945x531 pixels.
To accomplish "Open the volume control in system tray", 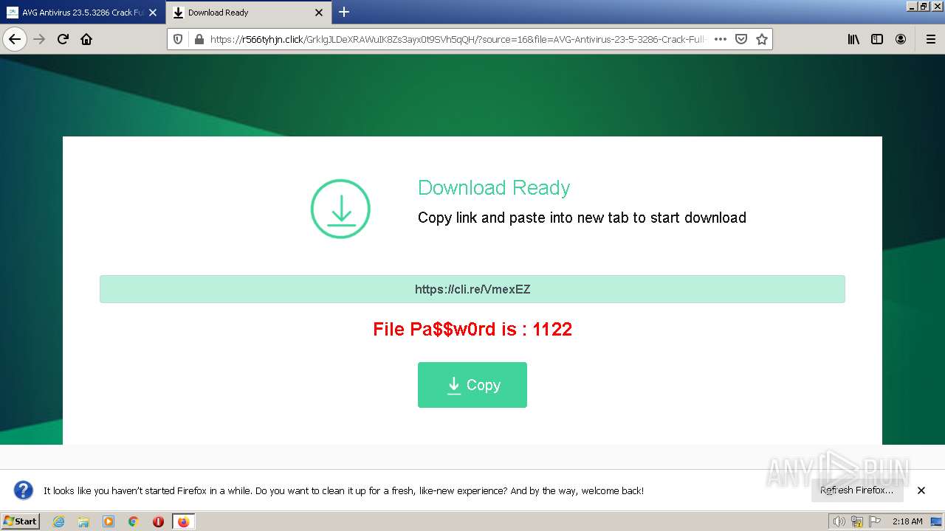I will pyautogui.click(x=839, y=521).
